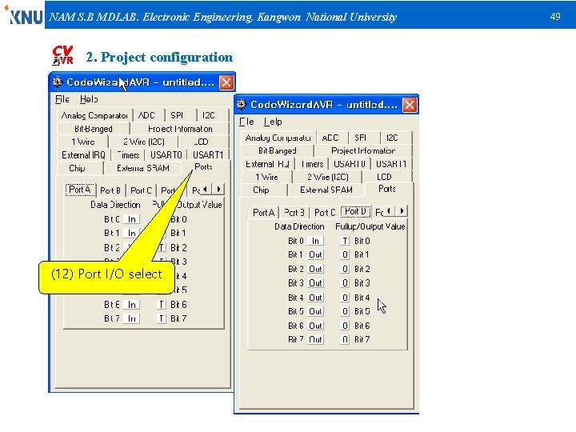Select Port C sub-tab in right window
Screen dimensions: 576x432
click(325, 213)
